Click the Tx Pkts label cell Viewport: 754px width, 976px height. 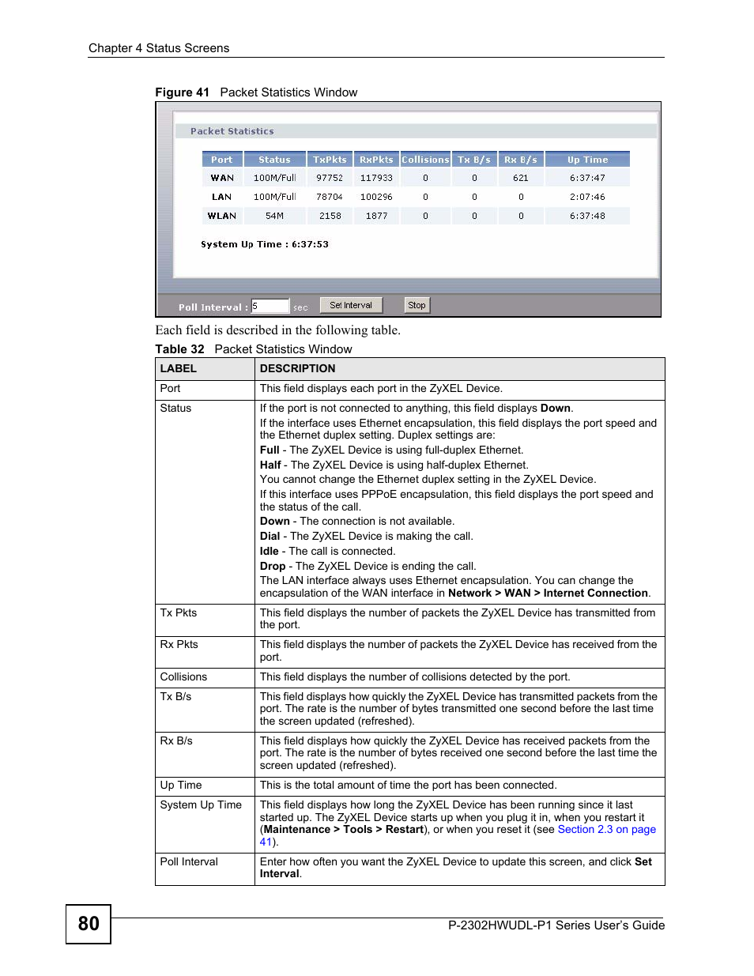205,620
